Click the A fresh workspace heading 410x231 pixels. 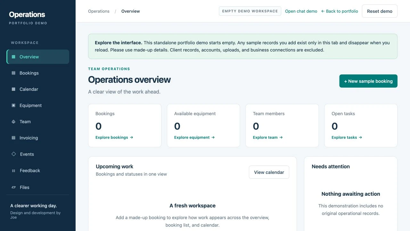pos(193,206)
